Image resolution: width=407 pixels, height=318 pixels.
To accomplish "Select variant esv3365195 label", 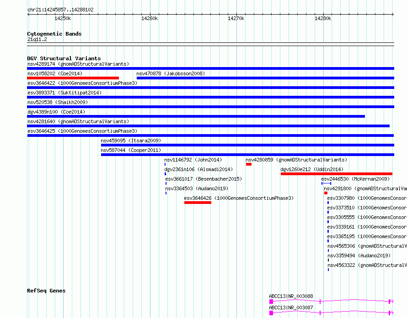I will coord(367,236).
